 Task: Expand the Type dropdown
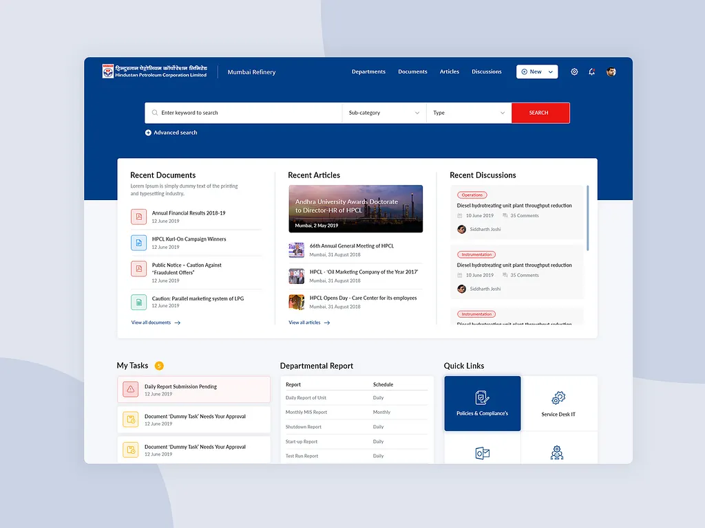pyautogui.click(x=469, y=113)
